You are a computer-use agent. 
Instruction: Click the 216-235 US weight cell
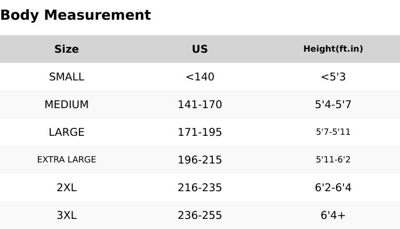coord(200,187)
